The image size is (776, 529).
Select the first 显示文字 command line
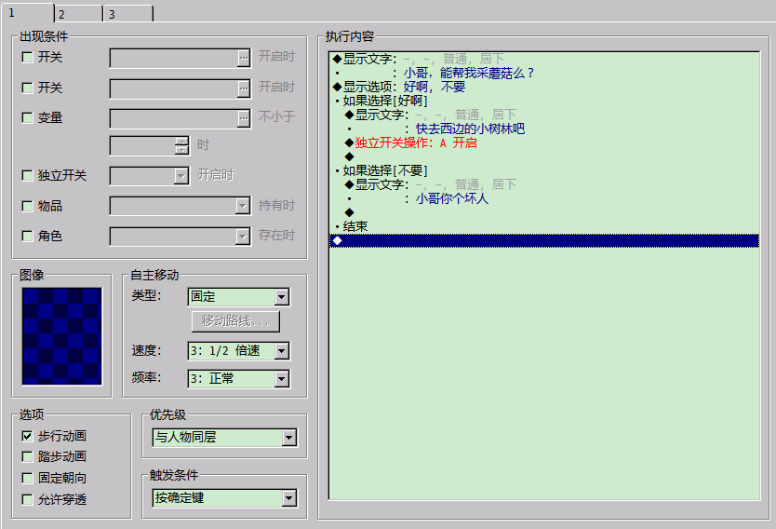(544, 59)
